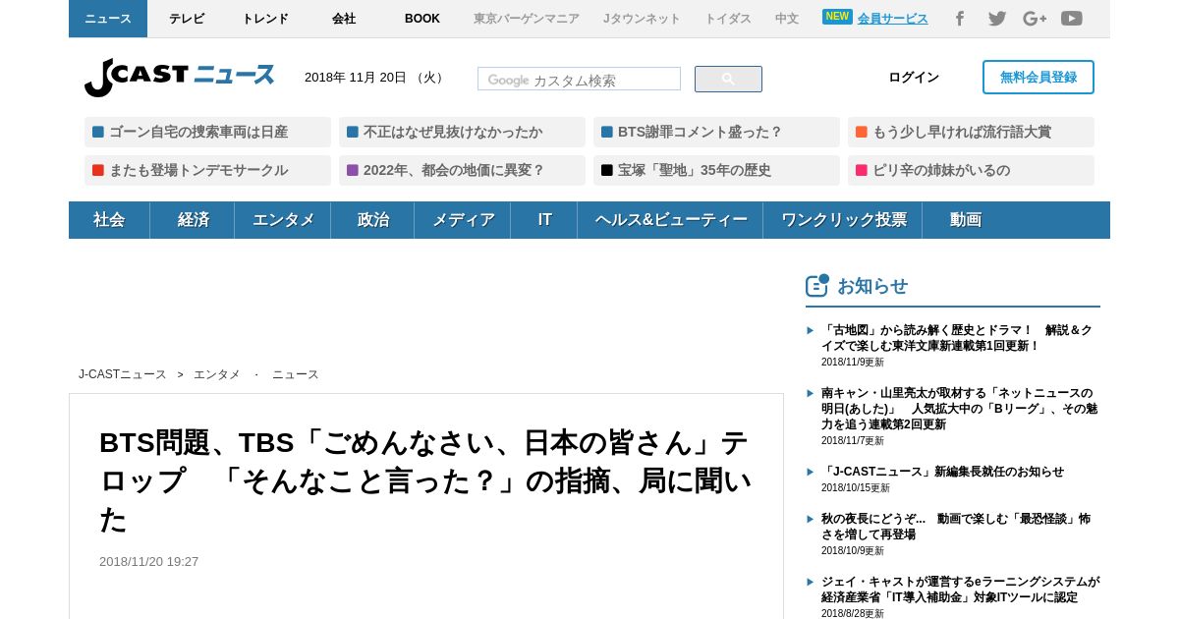1179x619 pixels.
Task: Open the IT category menu
Action: click(544, 220)
